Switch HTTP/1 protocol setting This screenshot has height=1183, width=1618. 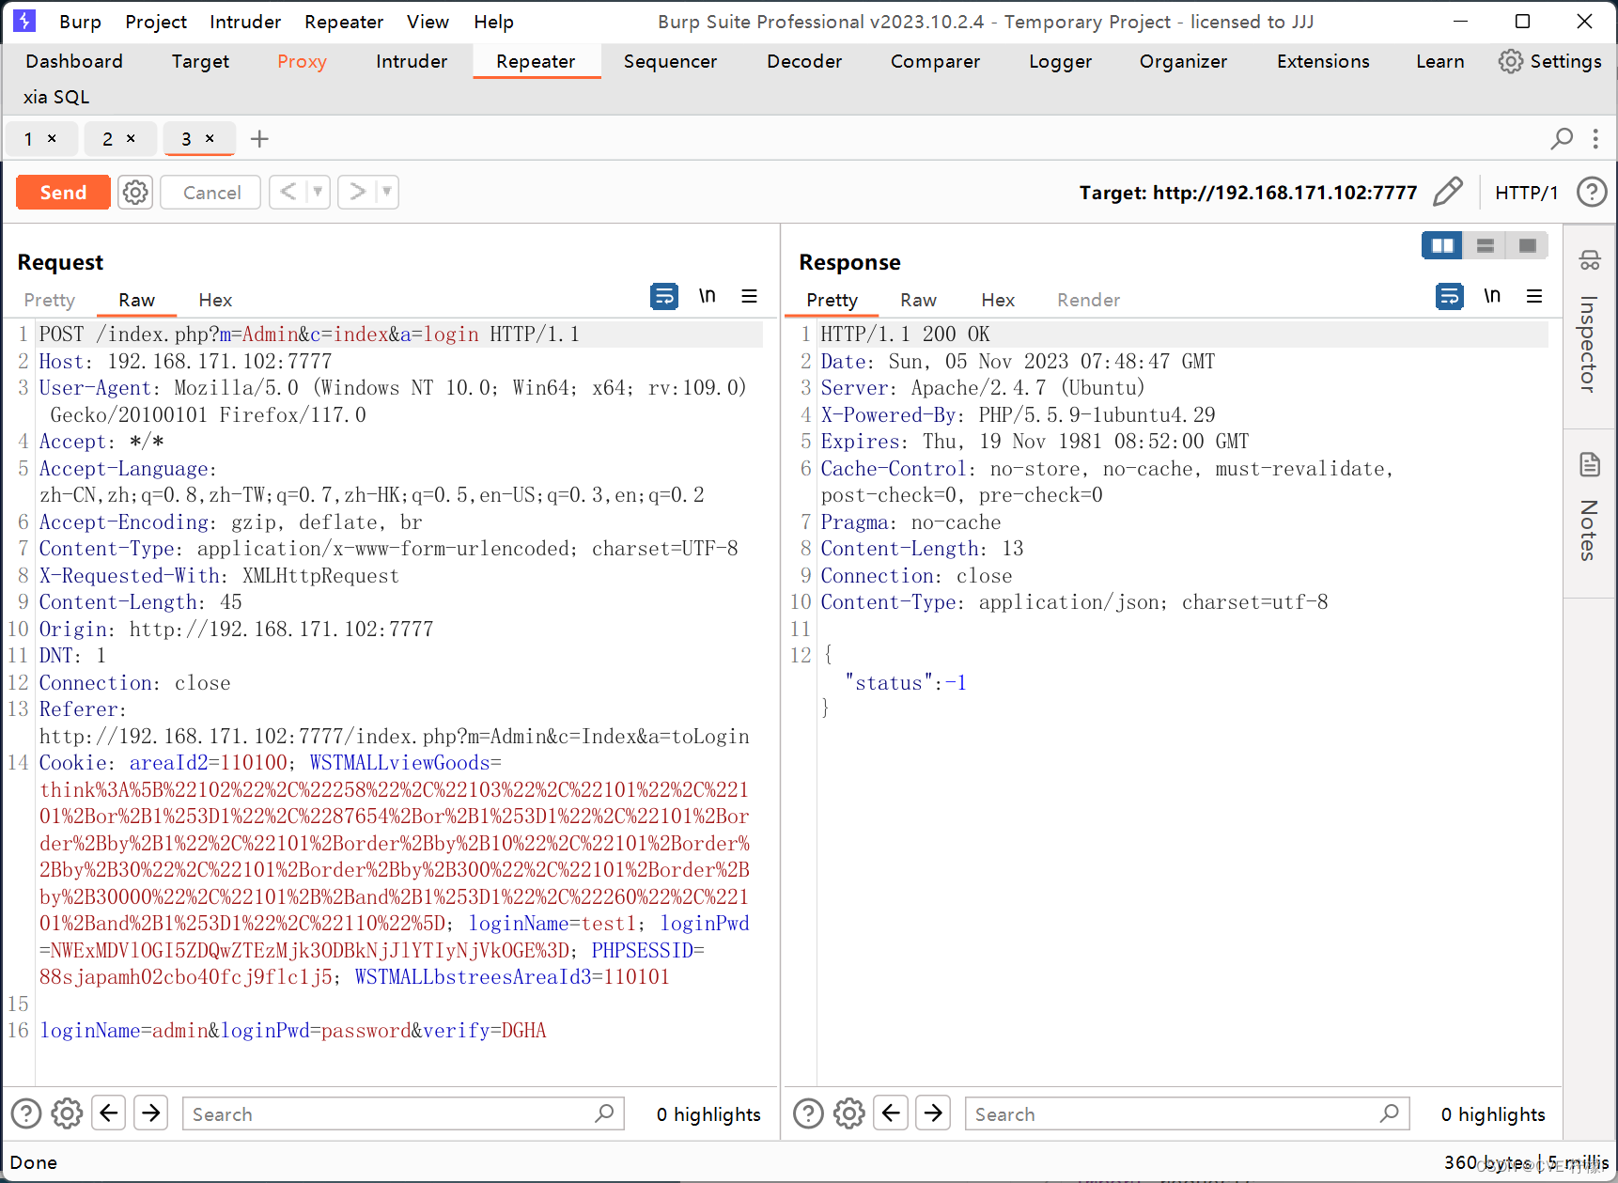pyautogui.click(x=1526, y=193)
